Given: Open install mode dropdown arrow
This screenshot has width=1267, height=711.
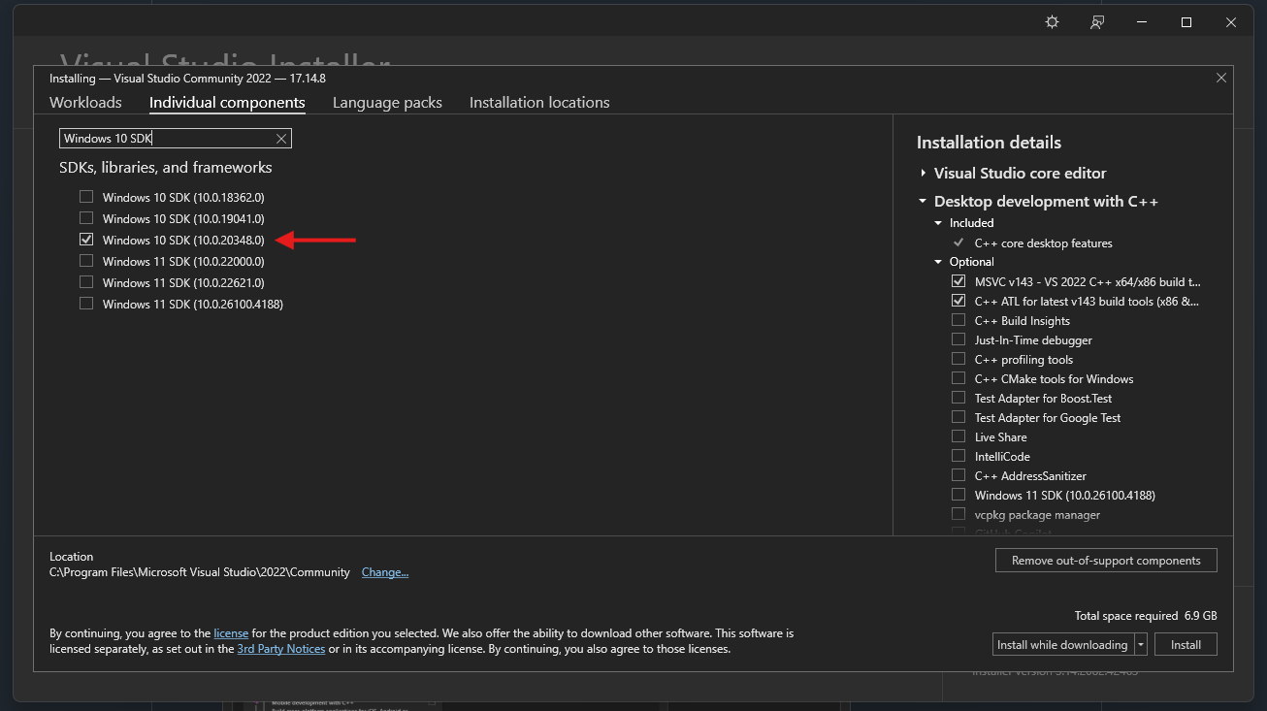Looking at the screenshot, I should pos(1141,645).
